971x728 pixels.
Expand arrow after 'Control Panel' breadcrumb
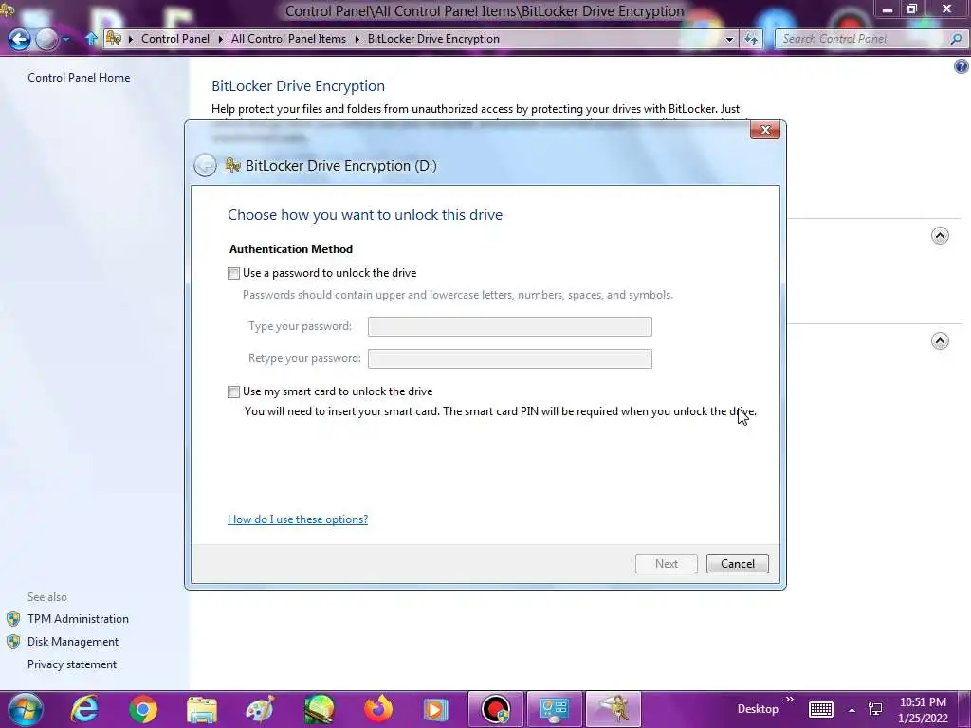(x=220, y=39)
